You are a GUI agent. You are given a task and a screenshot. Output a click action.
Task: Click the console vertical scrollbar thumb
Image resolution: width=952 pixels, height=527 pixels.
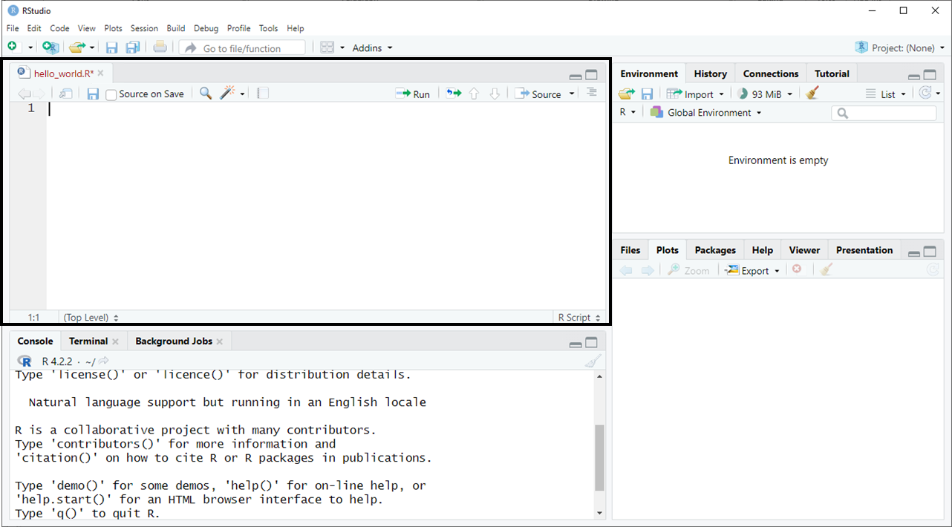[599, 458]
